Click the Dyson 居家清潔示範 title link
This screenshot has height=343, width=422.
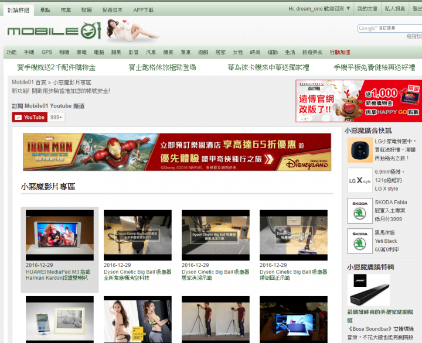[216, 275]
